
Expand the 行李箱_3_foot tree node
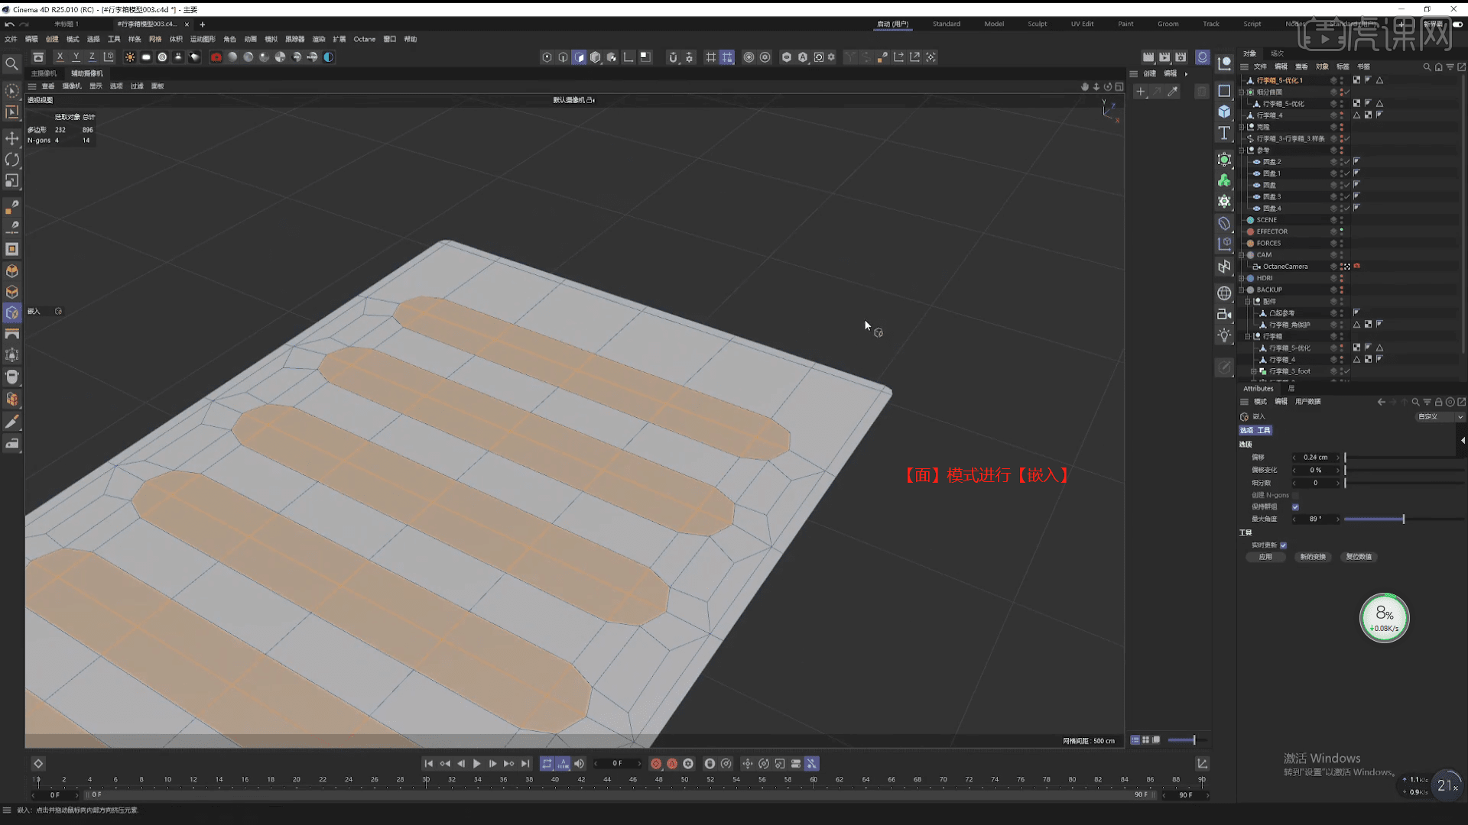coord(1253,371)
